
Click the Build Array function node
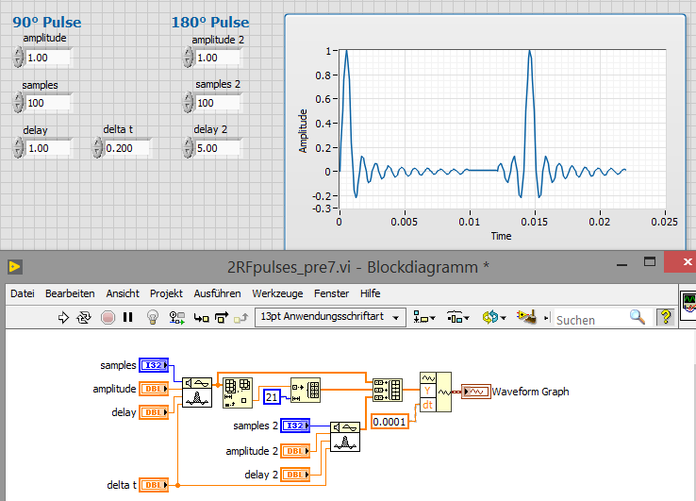(388, 390)
